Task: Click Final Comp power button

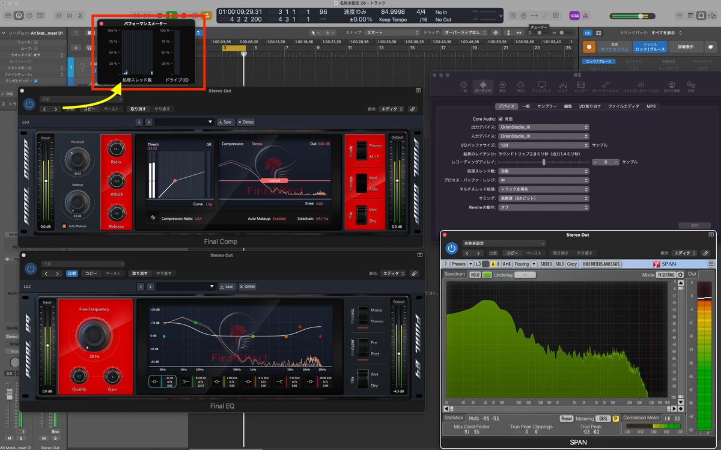Action: [x=29, y=104]
